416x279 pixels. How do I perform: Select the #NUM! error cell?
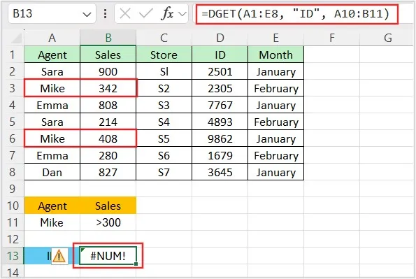click(x=108, y=256)
